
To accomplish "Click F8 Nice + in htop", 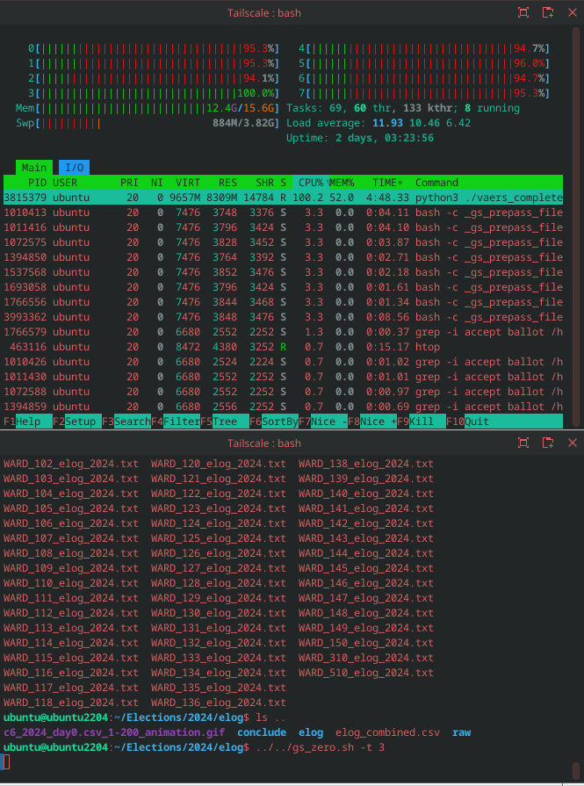I will point(372,422).
